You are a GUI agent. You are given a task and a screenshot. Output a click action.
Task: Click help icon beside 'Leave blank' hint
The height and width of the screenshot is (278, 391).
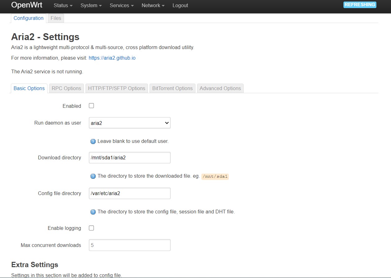(x=93, y=141)
